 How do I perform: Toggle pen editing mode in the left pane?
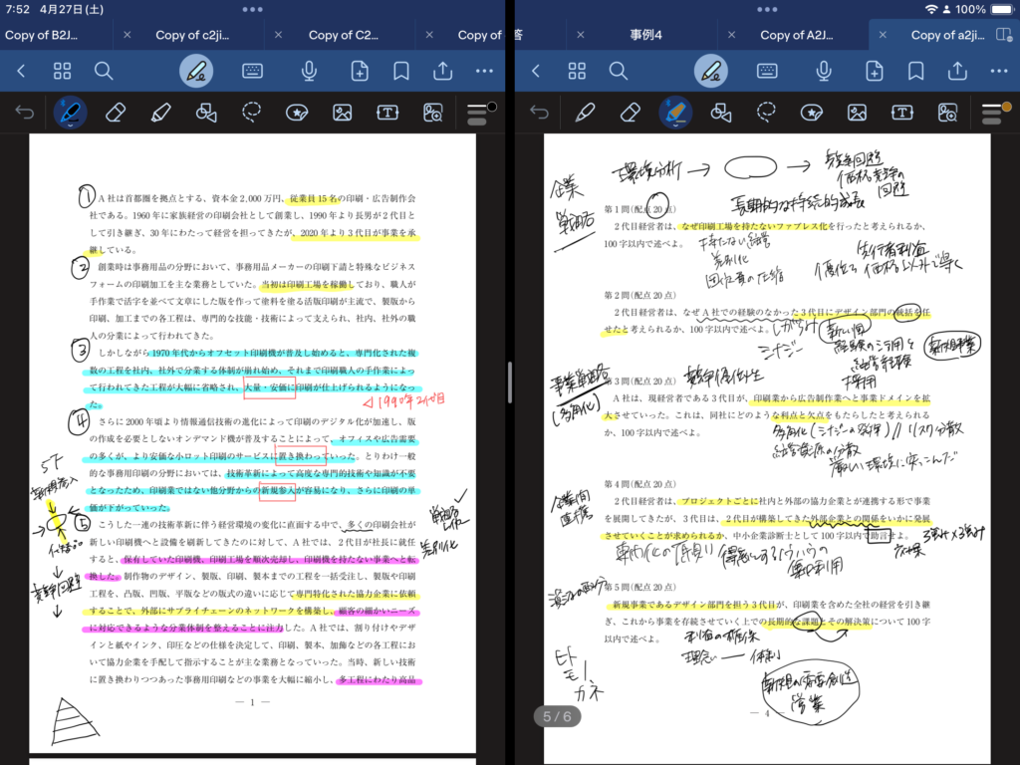[x=196, y=71]
